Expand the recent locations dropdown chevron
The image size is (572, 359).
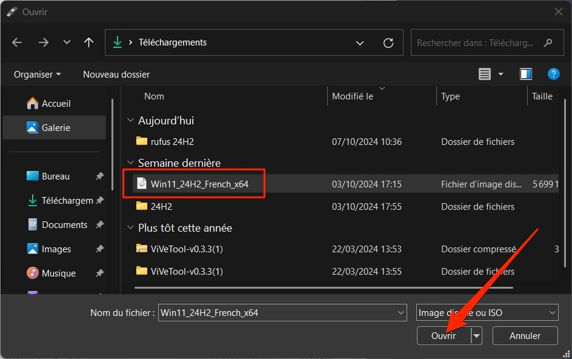click(x=67, y=42)
